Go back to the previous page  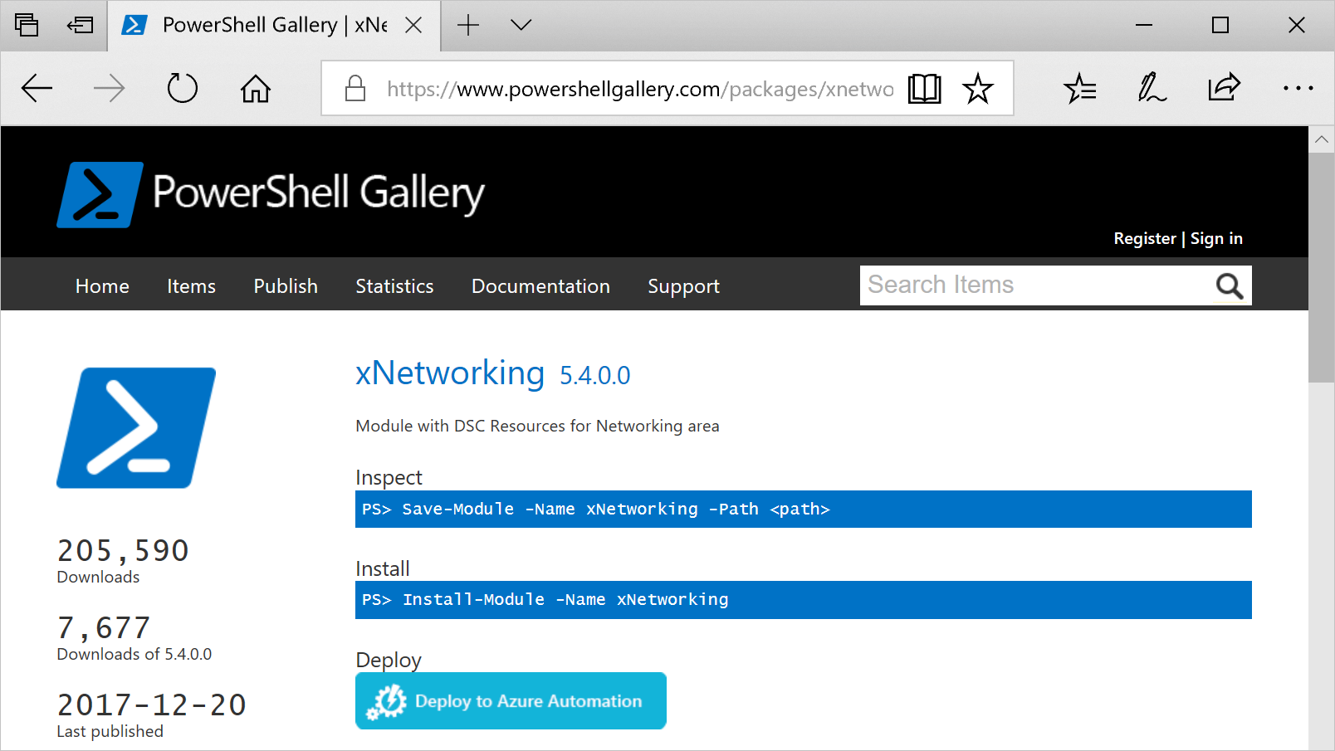tap(37, 88)
